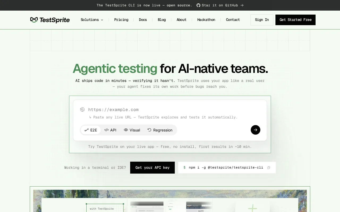This screenshot has height=212, width=340.
Task: Copy the npm install command with copy icon
Action: click(x=269, y=168)
